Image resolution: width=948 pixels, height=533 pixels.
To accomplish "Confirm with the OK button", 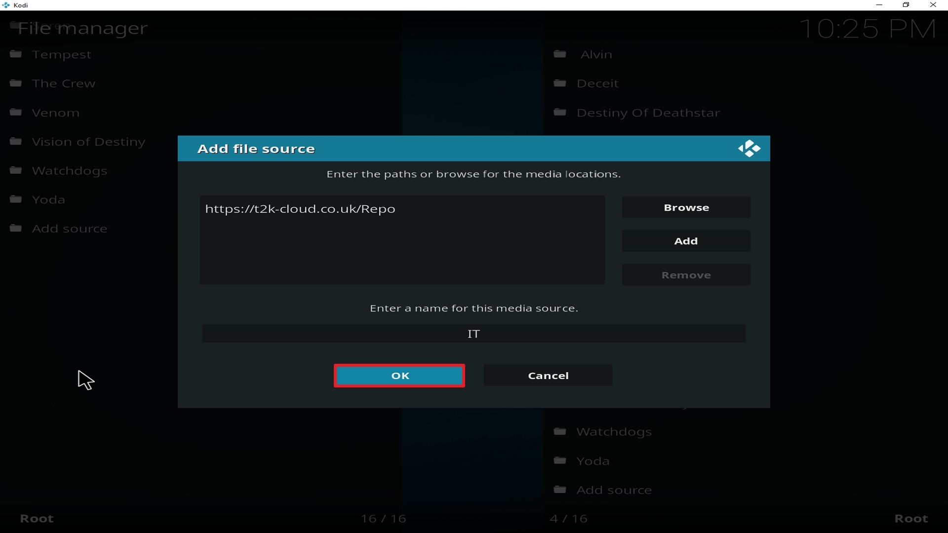I will pos(399,376).
